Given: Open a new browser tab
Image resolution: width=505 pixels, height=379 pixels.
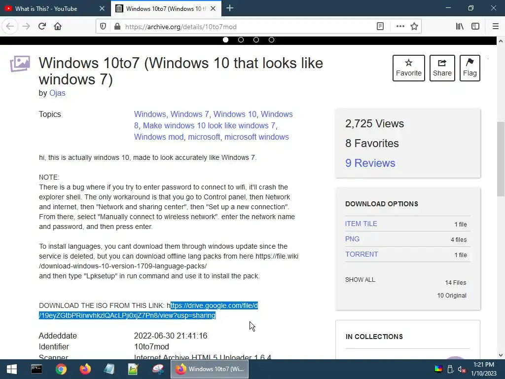Looking at the screenshot, I should point(230,8).
